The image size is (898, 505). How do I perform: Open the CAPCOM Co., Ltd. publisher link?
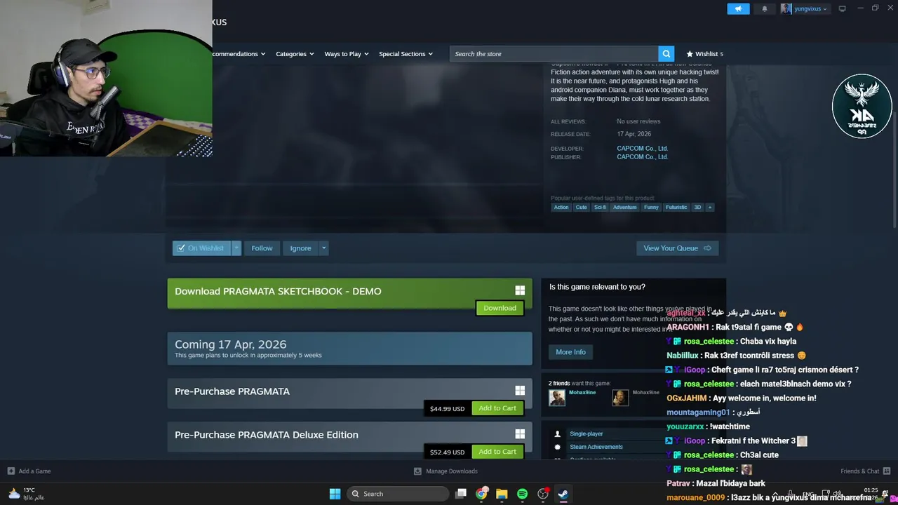642,157
